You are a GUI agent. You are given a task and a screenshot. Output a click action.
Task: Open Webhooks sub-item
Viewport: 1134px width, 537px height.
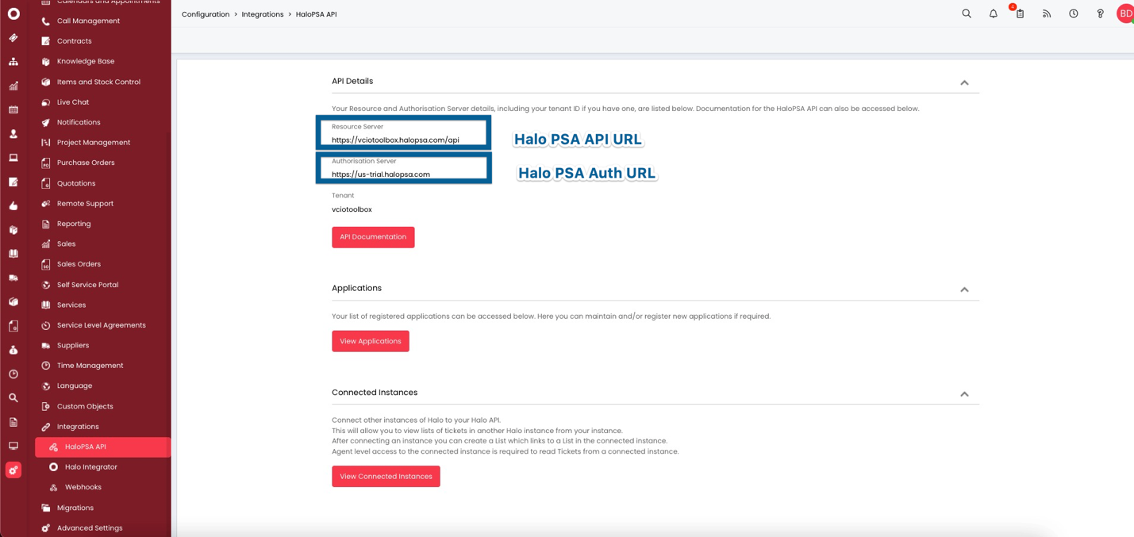click(83, 487)
